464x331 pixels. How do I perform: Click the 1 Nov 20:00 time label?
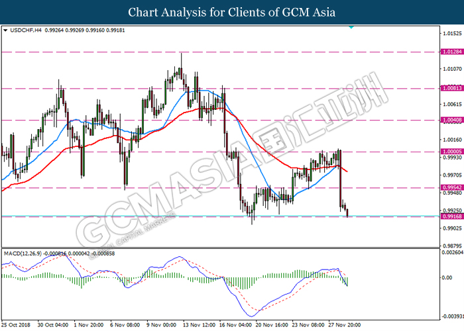click(89, 325)
